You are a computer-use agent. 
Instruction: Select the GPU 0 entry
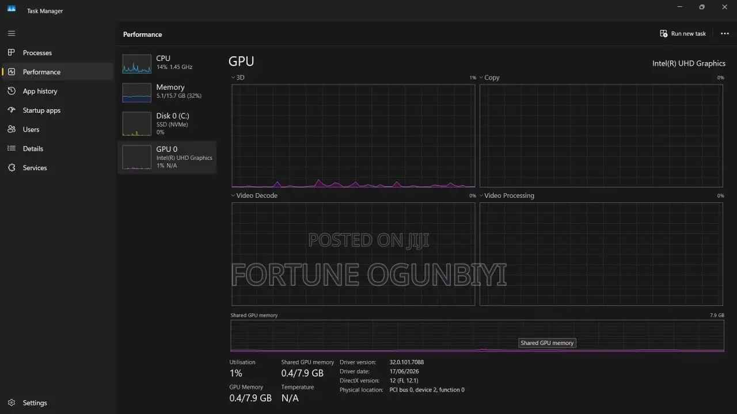[167, 157]
